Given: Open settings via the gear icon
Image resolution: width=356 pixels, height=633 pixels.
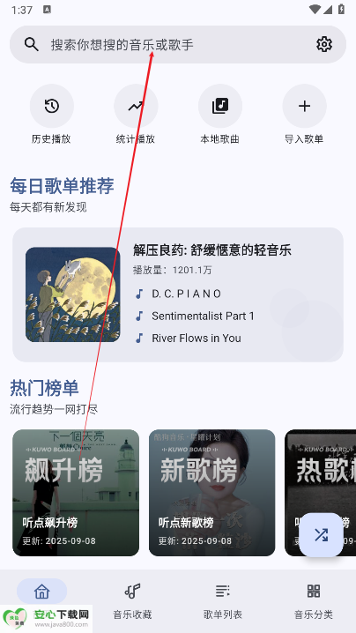Looking at the screenshot, I should coord(324,44).
